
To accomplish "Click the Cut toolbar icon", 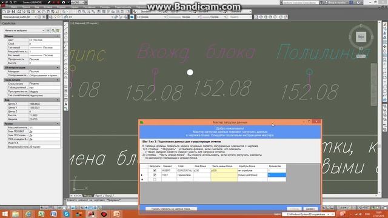I will (39, 12).
